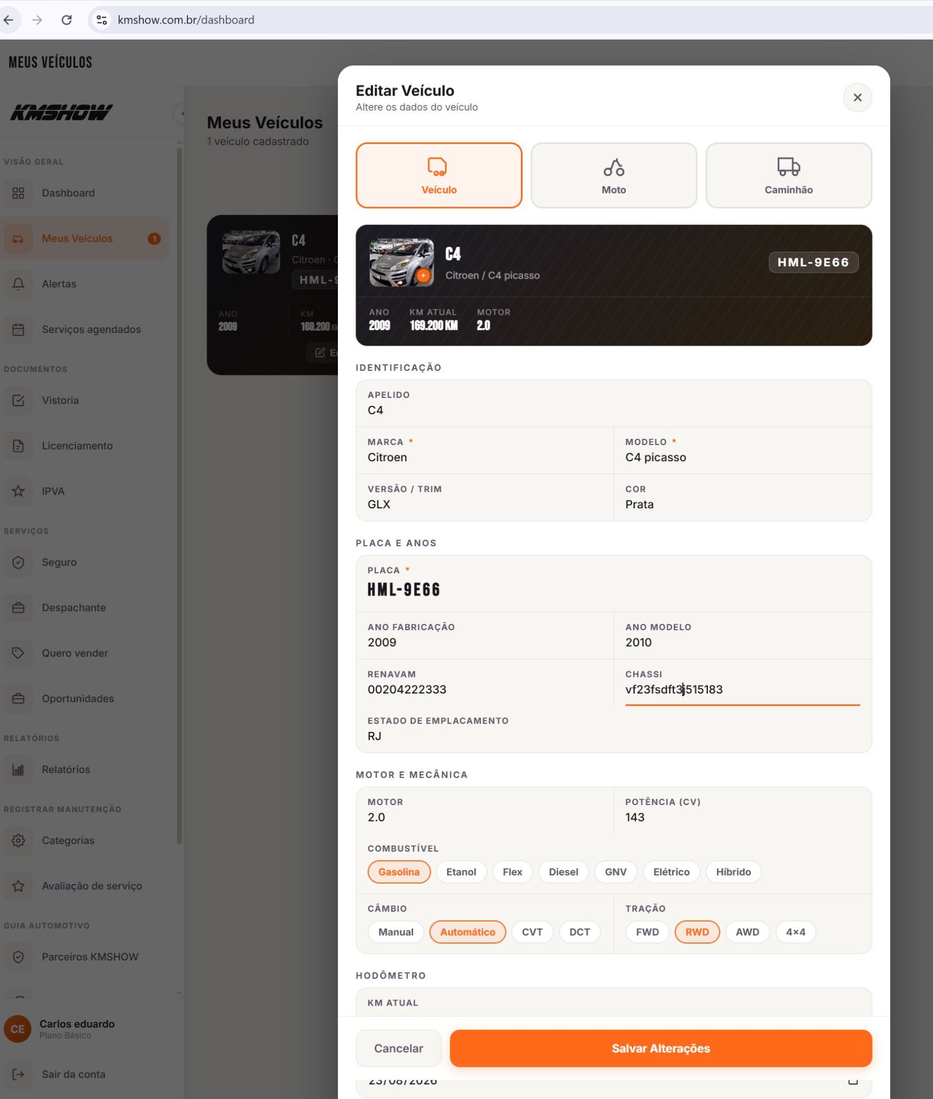
Task: Select Flex fuel option
Action: 512,872
